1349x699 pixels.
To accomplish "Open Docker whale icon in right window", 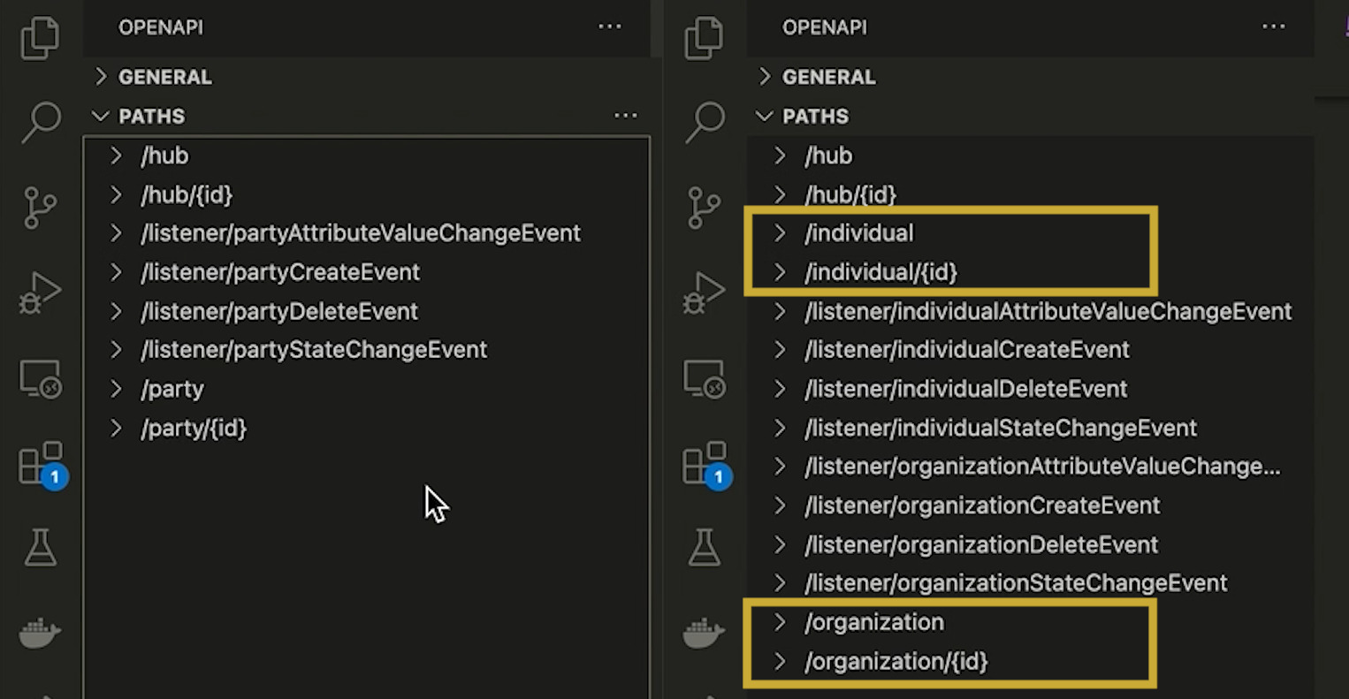I will coord(705,633).
